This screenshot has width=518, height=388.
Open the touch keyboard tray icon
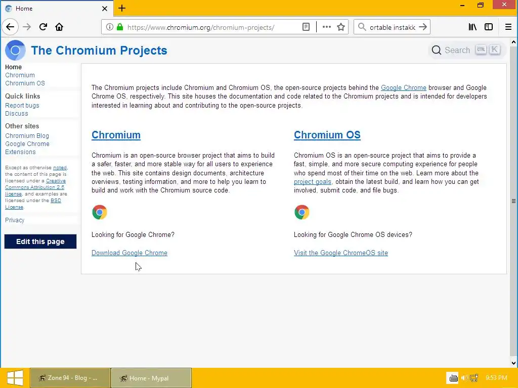coord(453,378)
